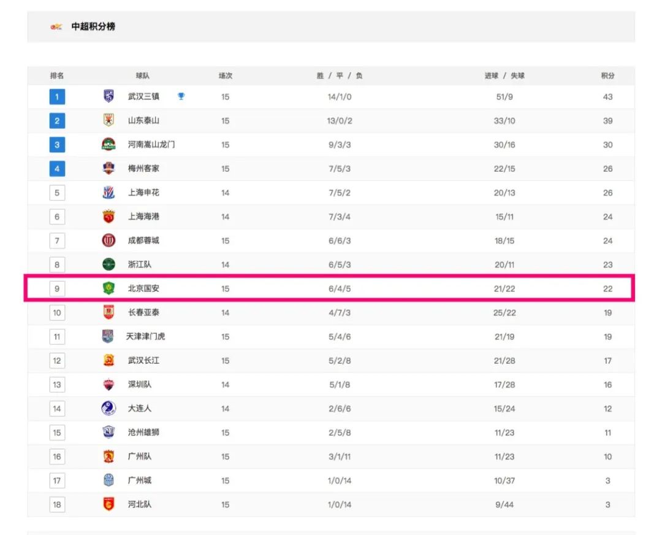Click the Henan Songshan Longmen (河南嵩山龙门) crest
662x535 pixels.
[x=108, y=144]
